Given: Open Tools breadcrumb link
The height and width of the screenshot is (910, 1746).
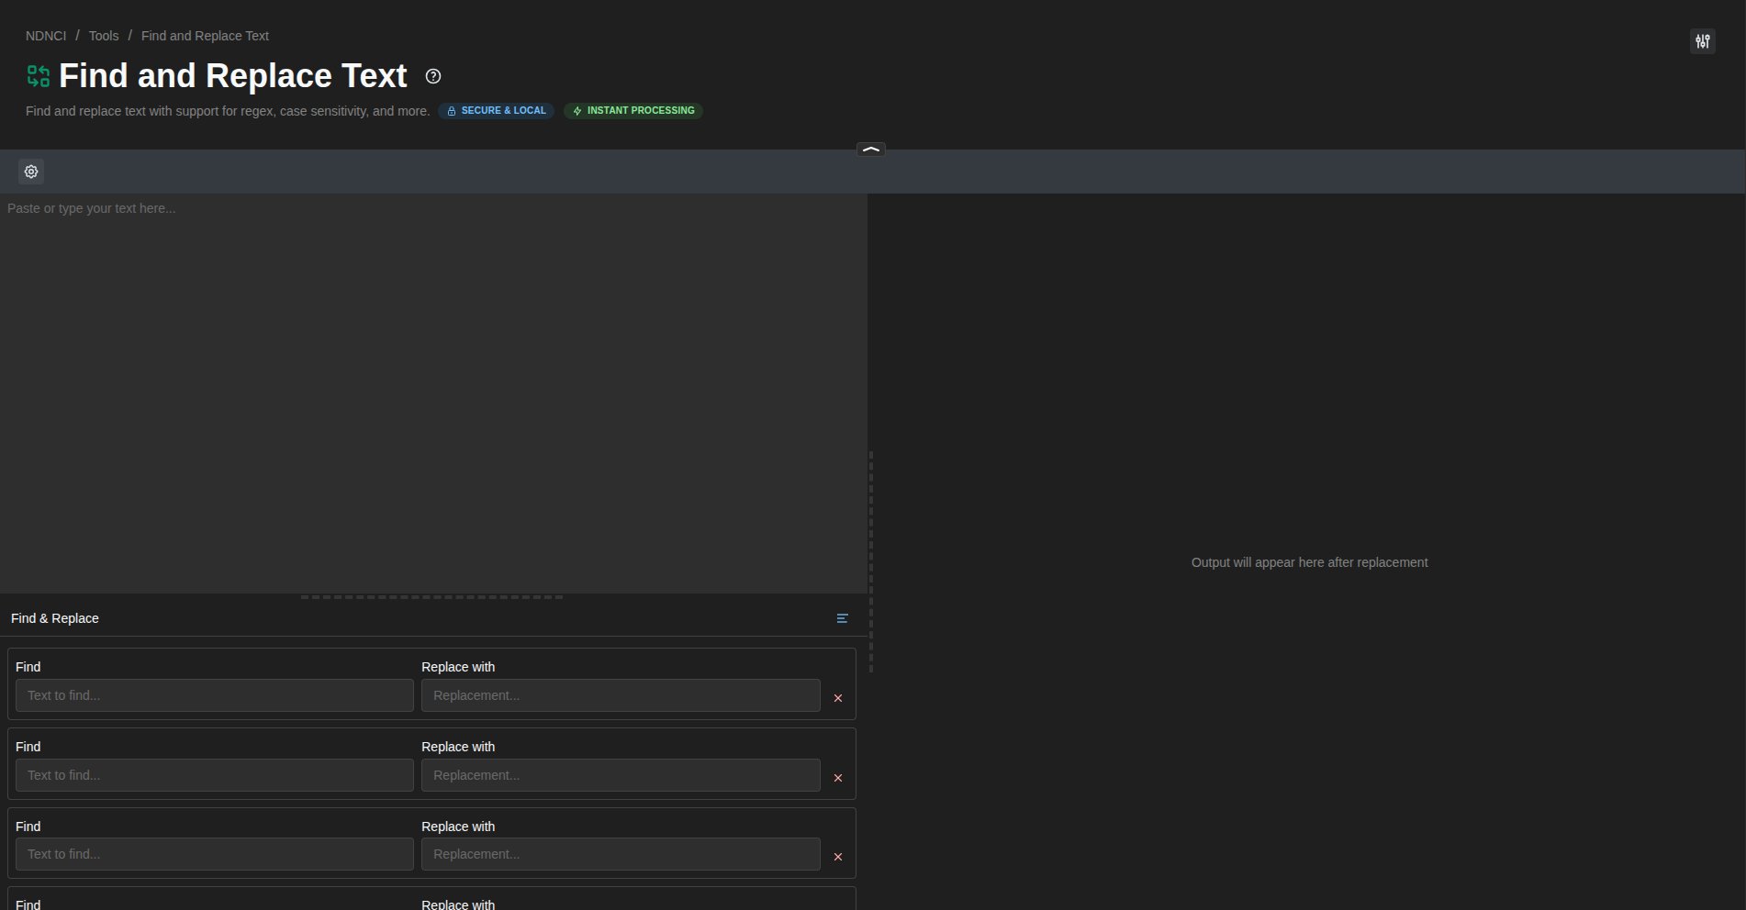Looking at the screenshot, I should tap(104, 36).
